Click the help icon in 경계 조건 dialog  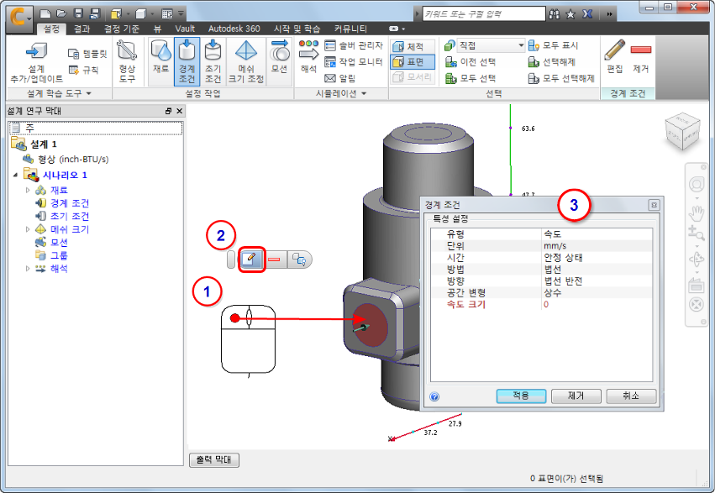tap(434, 397)
